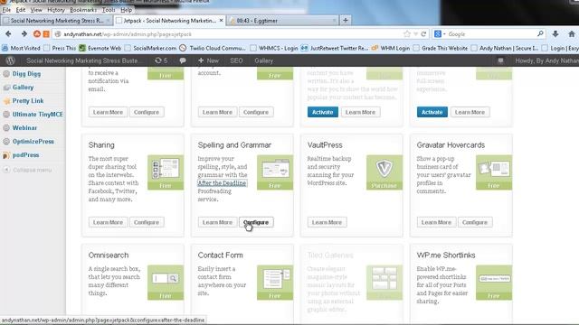Open the comments bubble icon

(183, 60)
